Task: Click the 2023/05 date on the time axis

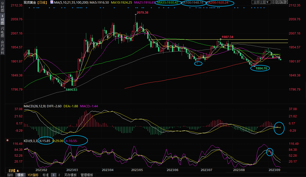Action: (137, 170)
